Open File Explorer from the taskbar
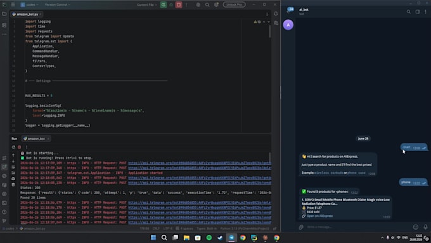The width and height of the screenshot is (431, 243). coord(186,237)
